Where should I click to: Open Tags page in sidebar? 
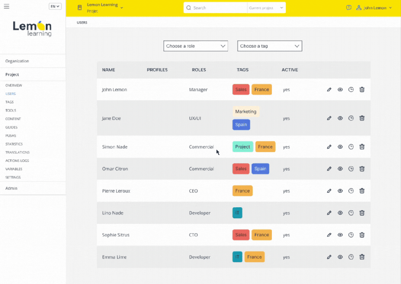tap(9, 102)
